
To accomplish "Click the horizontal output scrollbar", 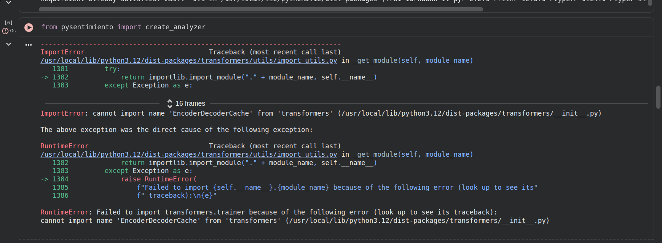I will (x=261, y=9).
